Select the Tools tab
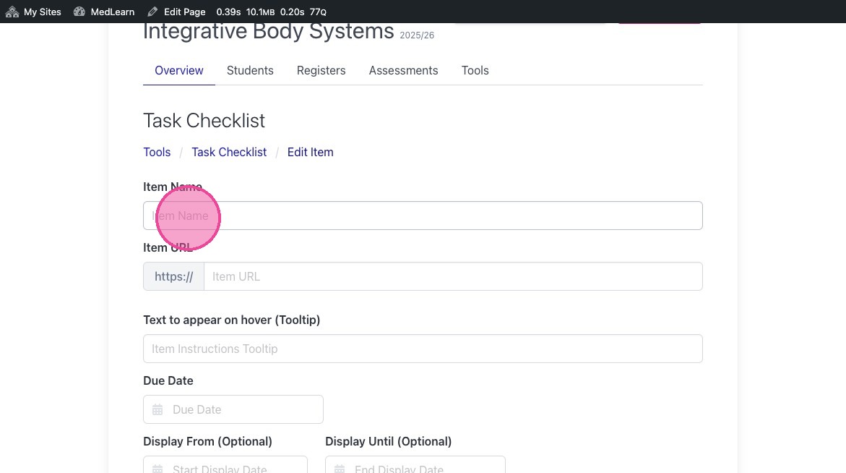 click(475, 70)
